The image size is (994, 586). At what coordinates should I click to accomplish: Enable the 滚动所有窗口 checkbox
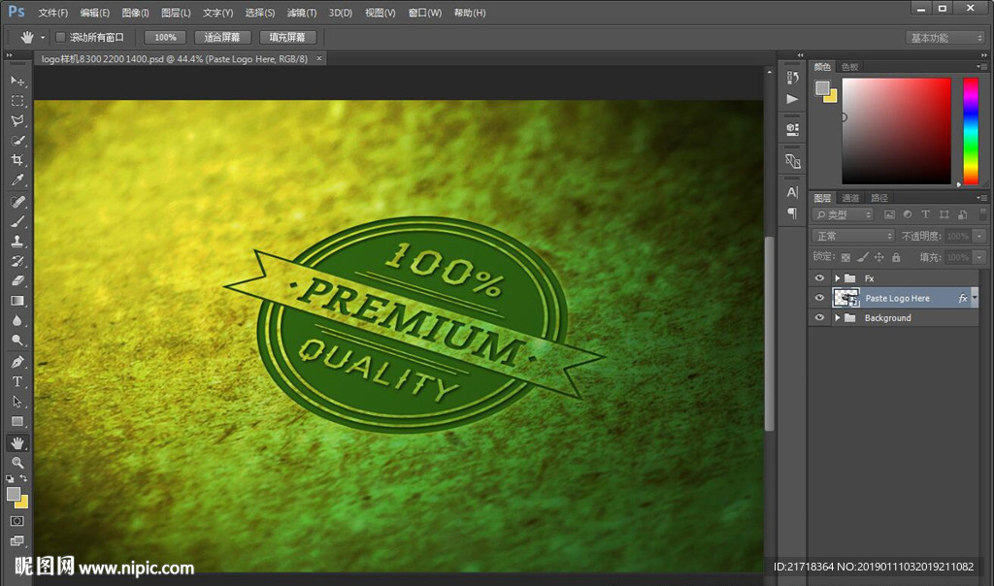(60, 38)
